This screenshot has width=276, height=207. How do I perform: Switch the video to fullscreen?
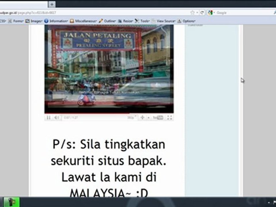[x=169, y=117]
